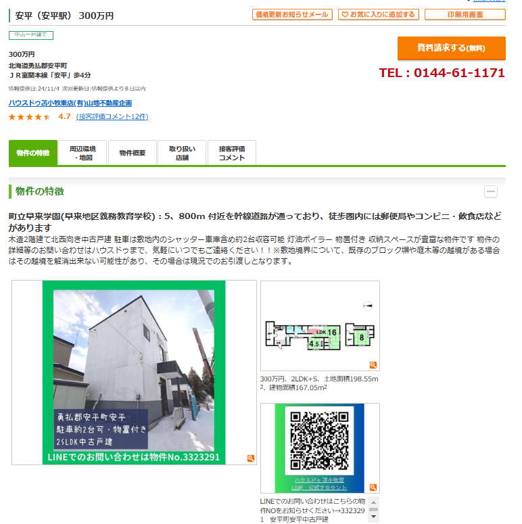Open 価格更新お知らせメール button

point(292,15)
